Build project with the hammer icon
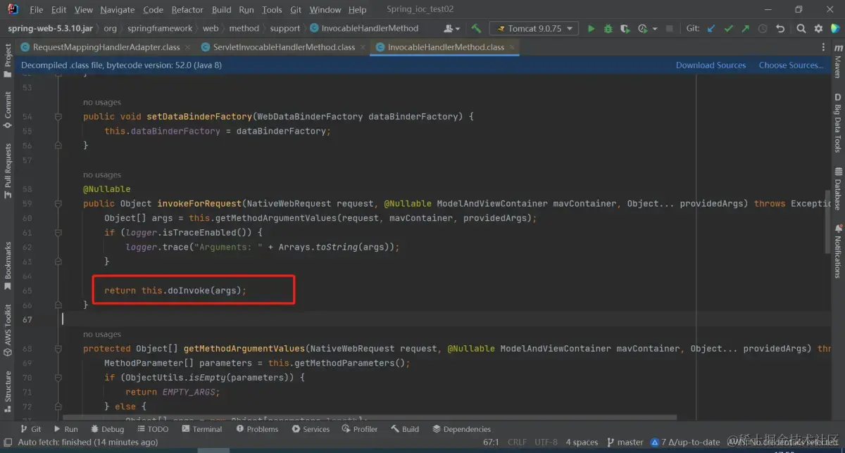The image size is (845, 453). pos(477,28)
